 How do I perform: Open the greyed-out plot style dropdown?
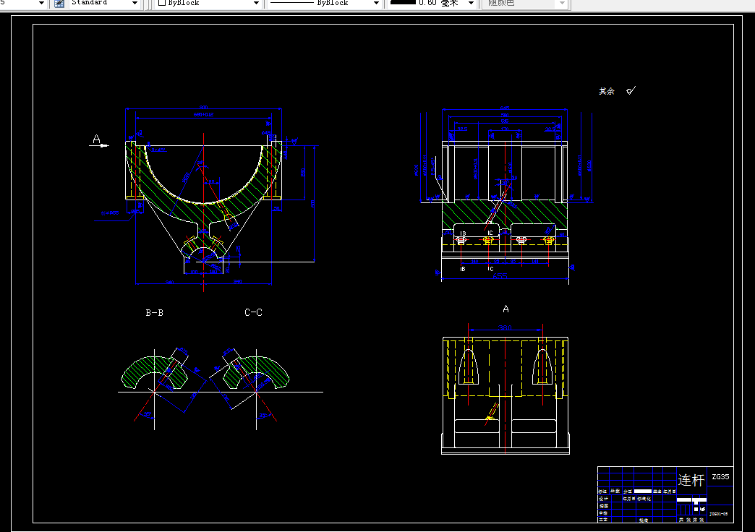[525, 3]
